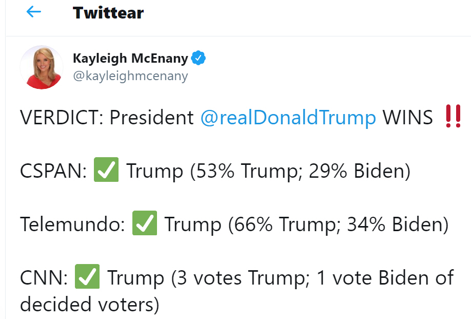The image size is (471, 319).
Task: Click the CNN label text
Action: click(x=44, y=278)
